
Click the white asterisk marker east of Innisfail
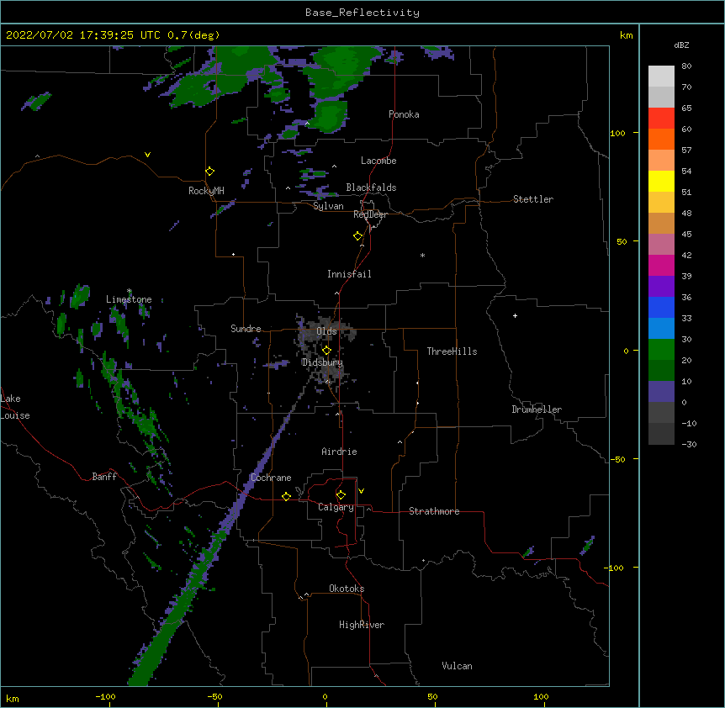pos(422,255)
